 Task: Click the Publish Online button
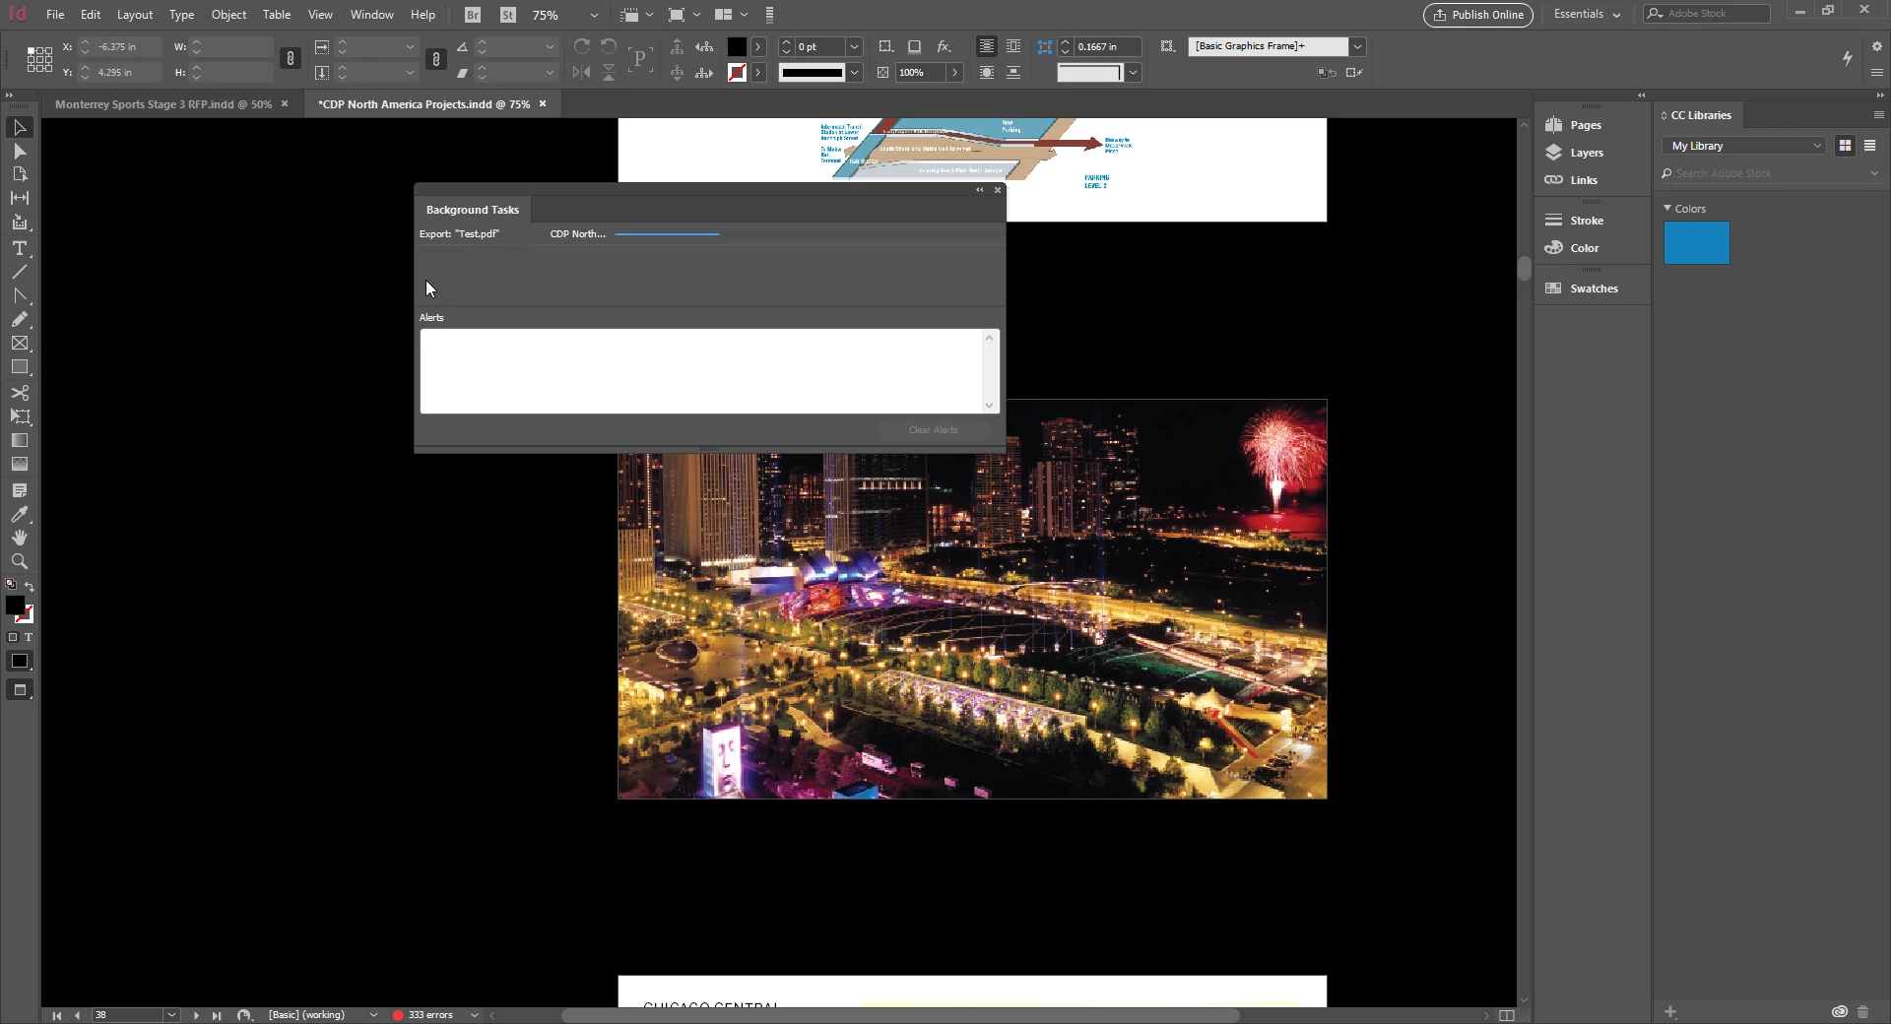[1477, 15]
